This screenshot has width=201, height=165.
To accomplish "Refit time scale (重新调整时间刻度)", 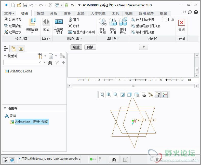I will (146, 26).
